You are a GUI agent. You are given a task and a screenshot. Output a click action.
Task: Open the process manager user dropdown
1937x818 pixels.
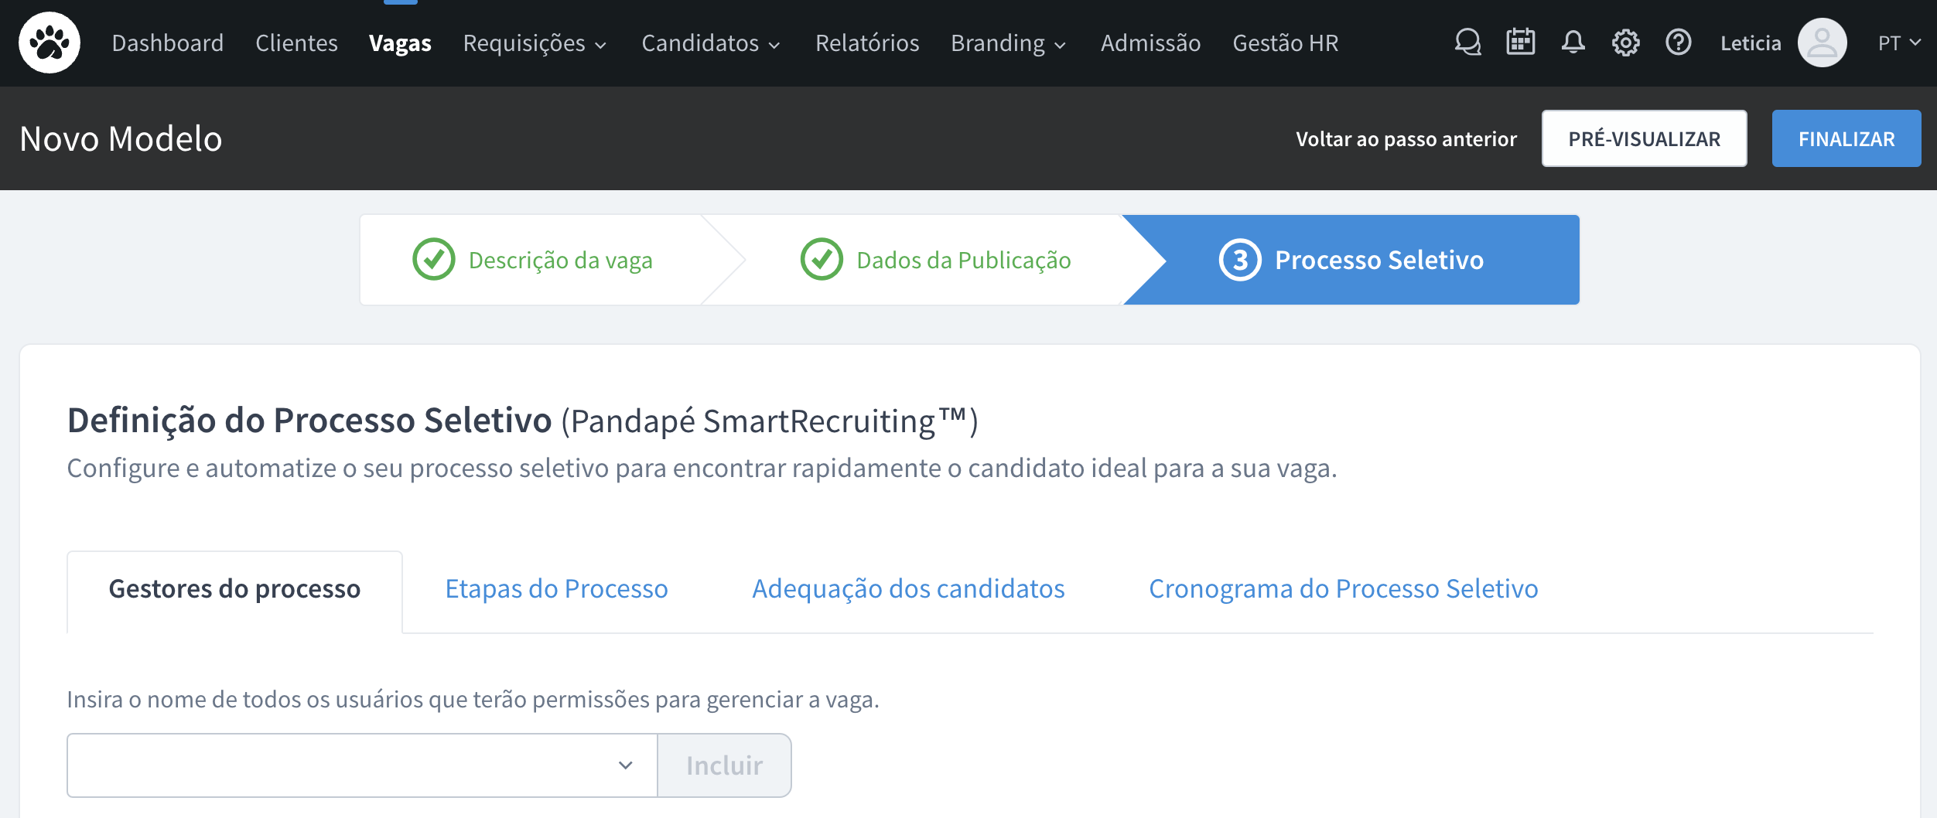click(362, 765)
